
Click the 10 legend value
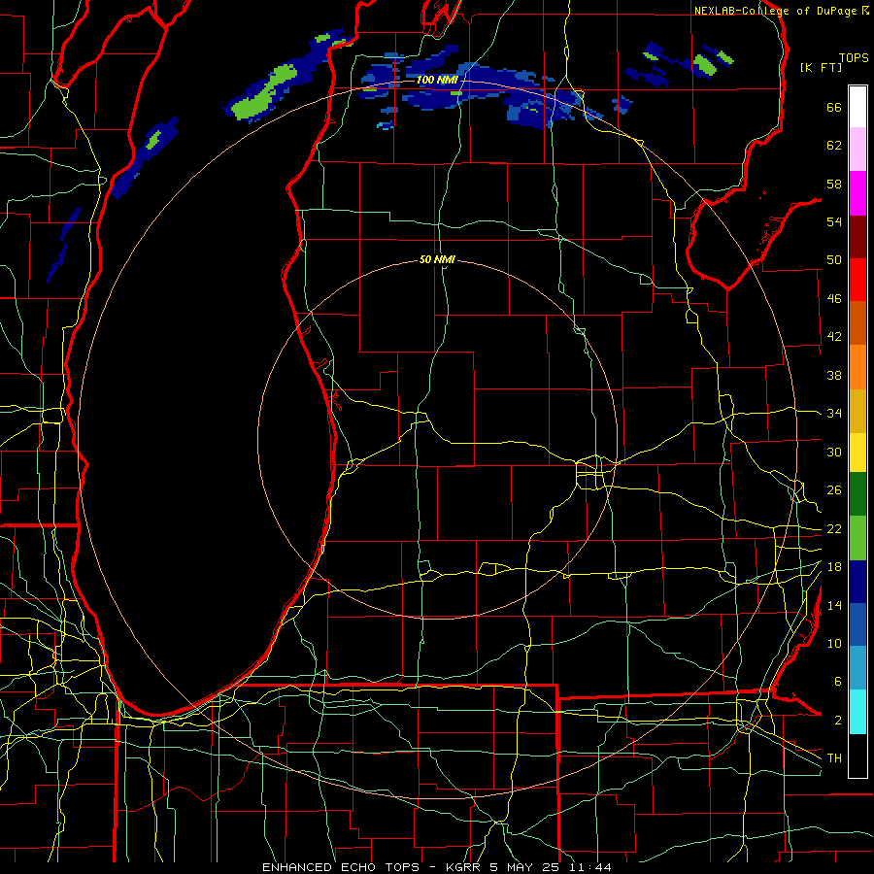(834, 643)
